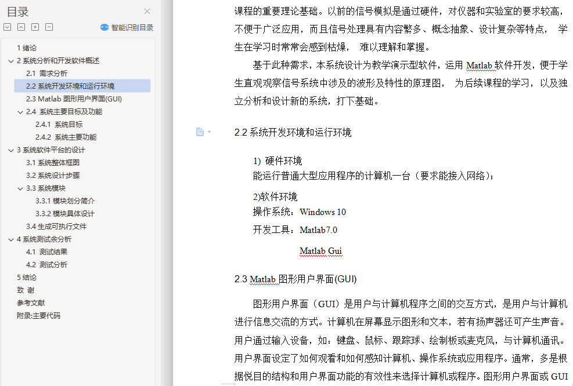
Task: Open outline item 3.3.2 模块具体设计
Action: click(x=65, y=214)
